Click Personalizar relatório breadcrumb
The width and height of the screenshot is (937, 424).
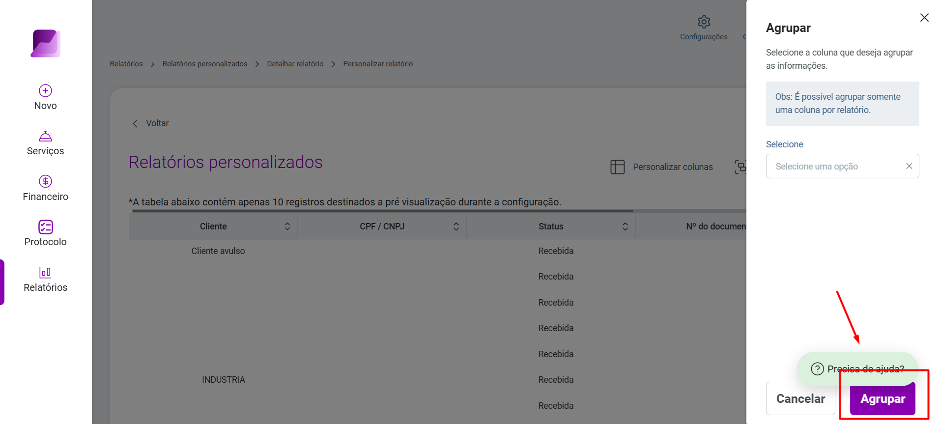pyautogui.click(x=378, y=64)
